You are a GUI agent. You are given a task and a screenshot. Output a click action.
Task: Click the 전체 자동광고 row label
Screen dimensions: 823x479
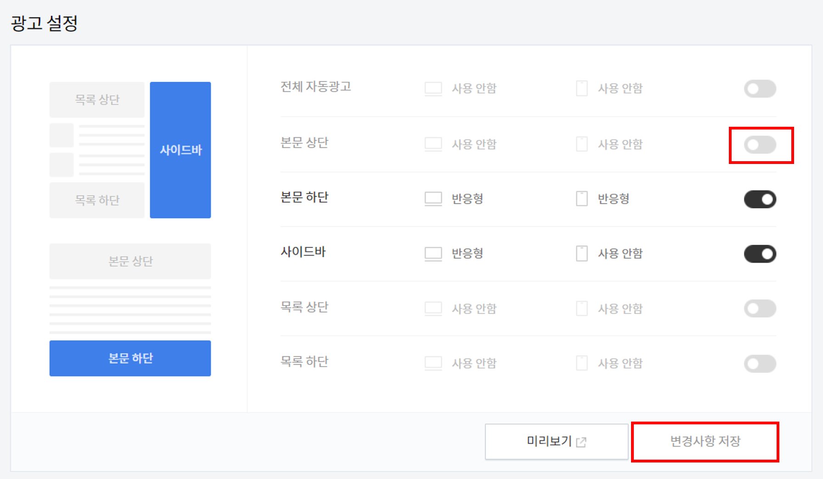tap(316, 87)
